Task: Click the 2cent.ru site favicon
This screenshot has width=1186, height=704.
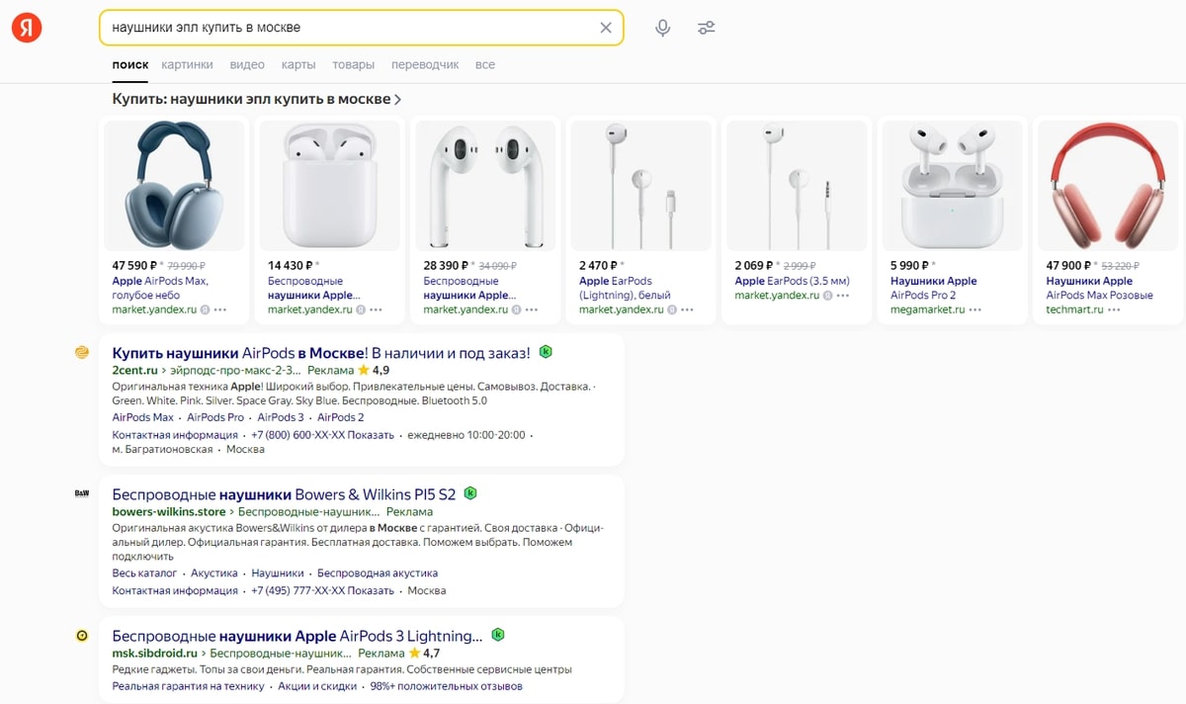Action: coord(83,352)
